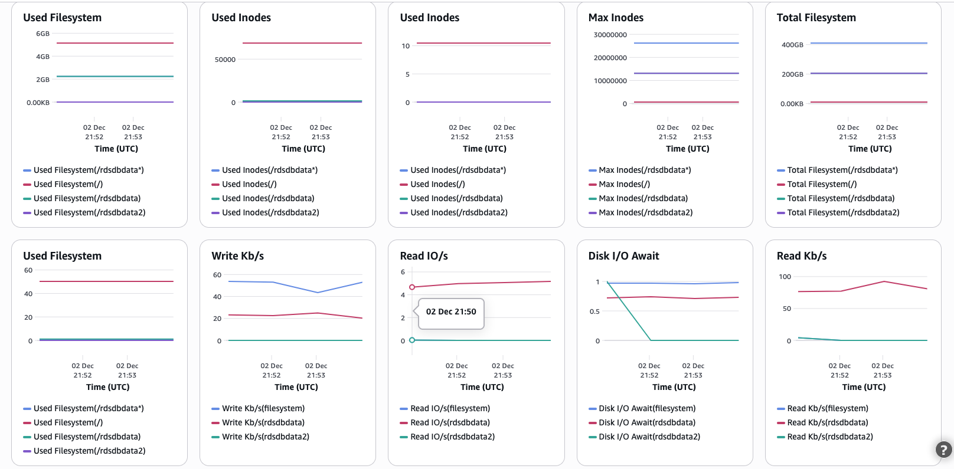
Task: Click the teal swatch beside Write Kb/s(rdsdbdata2)
Action: [x=215, y=437]
